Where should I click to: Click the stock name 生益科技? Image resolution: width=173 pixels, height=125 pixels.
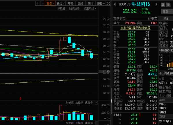pyautogui.click(x=141, y=4)
